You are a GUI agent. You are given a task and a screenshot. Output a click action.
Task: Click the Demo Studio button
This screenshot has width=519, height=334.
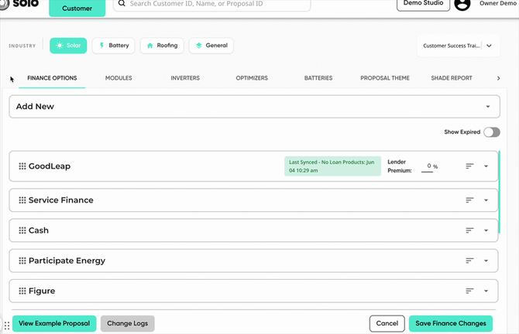point(423,4)
